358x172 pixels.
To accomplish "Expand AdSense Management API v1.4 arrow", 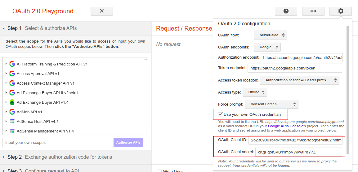I will (6, 131).
